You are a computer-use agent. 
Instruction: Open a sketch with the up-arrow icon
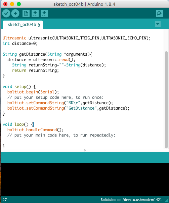[35, 13]
